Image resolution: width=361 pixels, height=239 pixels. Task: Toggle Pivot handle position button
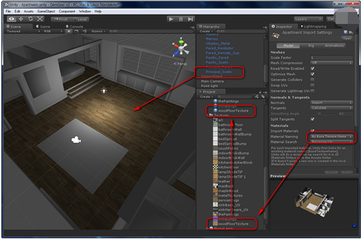(61, 19)
